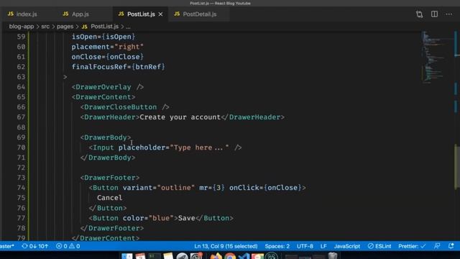This screenshot has width=460, height=259.
Task: Click the "Type here ..." placeholder string
Action: point(199,147)
